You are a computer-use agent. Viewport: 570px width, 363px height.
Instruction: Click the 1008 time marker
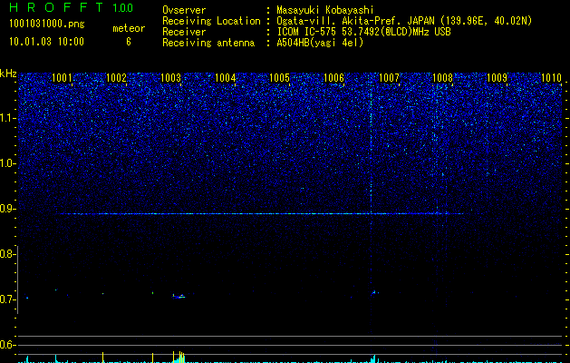442,77
